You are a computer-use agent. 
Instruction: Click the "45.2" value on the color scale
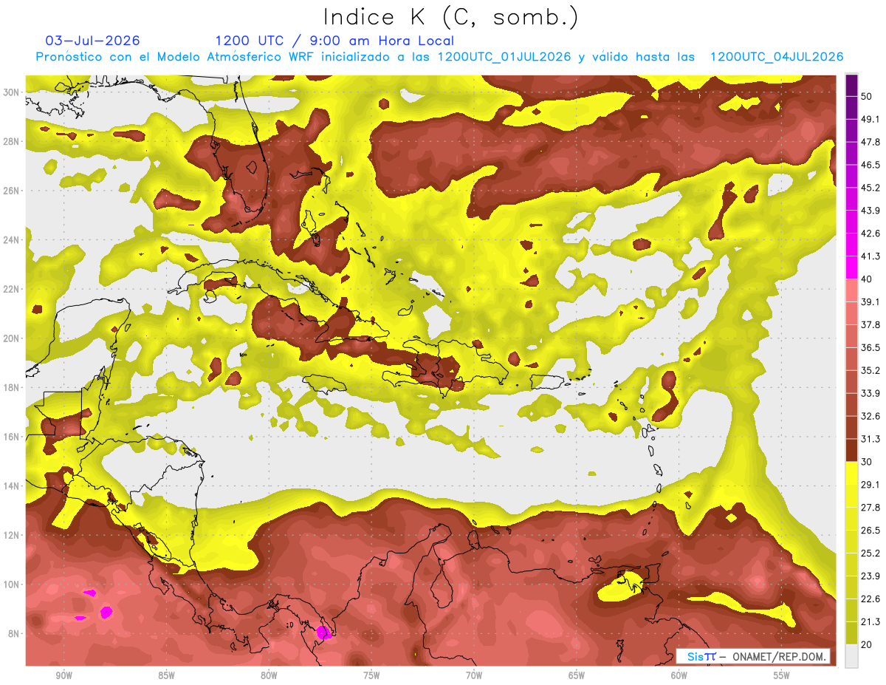(871, 188)
